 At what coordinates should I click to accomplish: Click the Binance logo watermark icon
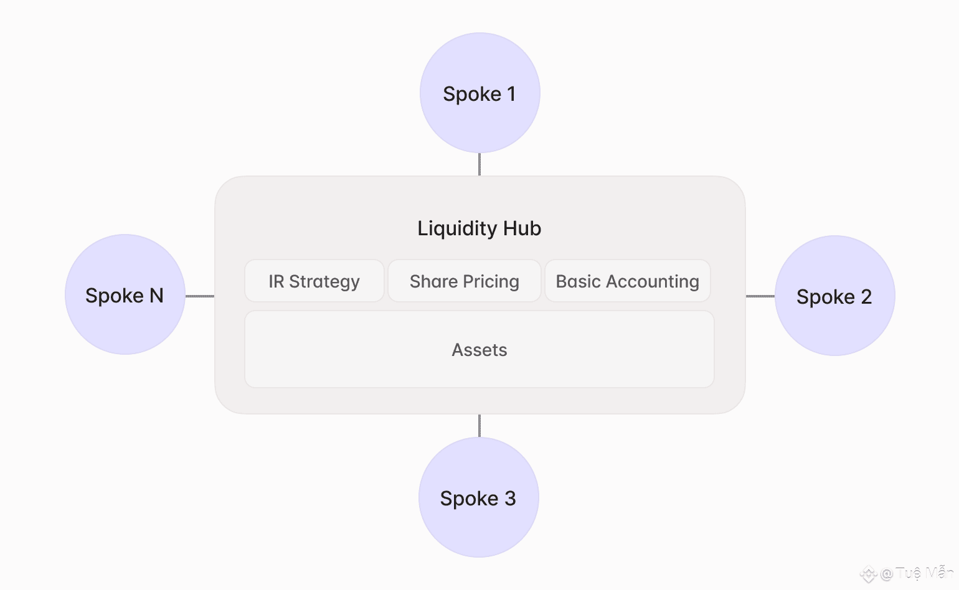[x=869, y=574]
